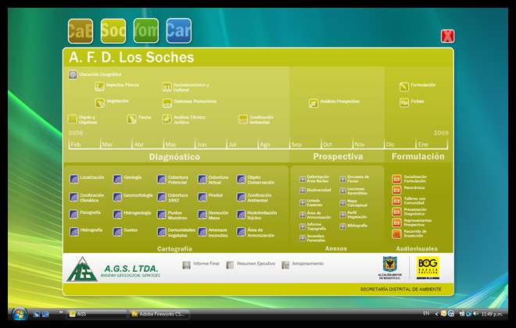The image size is (516, 328).
Task: Open the Informe Final document
Action: [186, 265]
